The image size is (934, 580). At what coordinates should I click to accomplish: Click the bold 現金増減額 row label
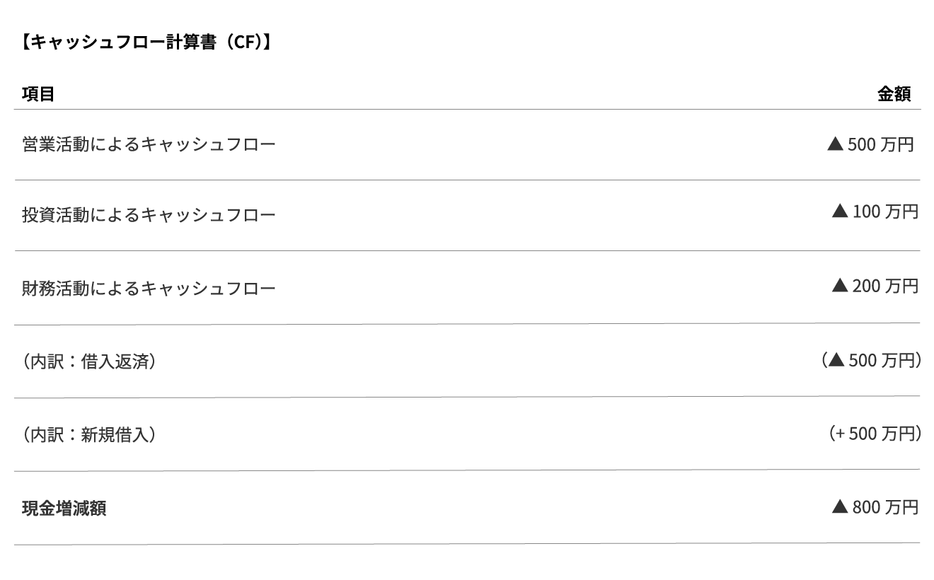[x=64, y=509]
